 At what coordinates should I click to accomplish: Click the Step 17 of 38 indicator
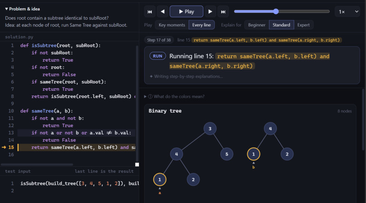[159, 40]
